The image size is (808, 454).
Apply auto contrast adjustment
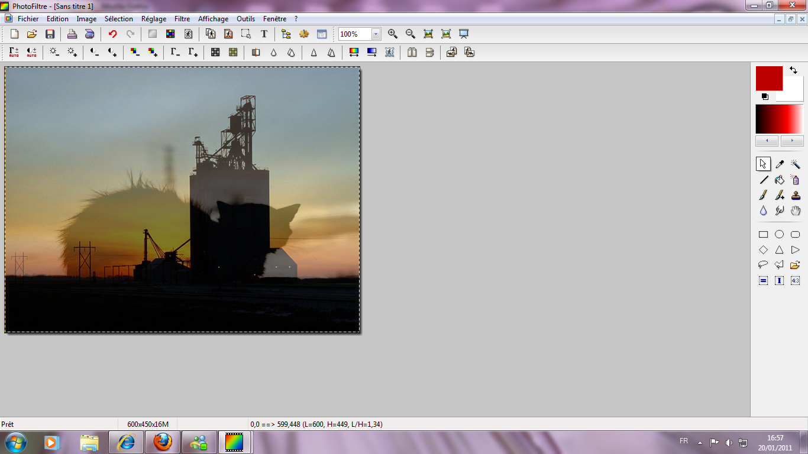point(32,53)
